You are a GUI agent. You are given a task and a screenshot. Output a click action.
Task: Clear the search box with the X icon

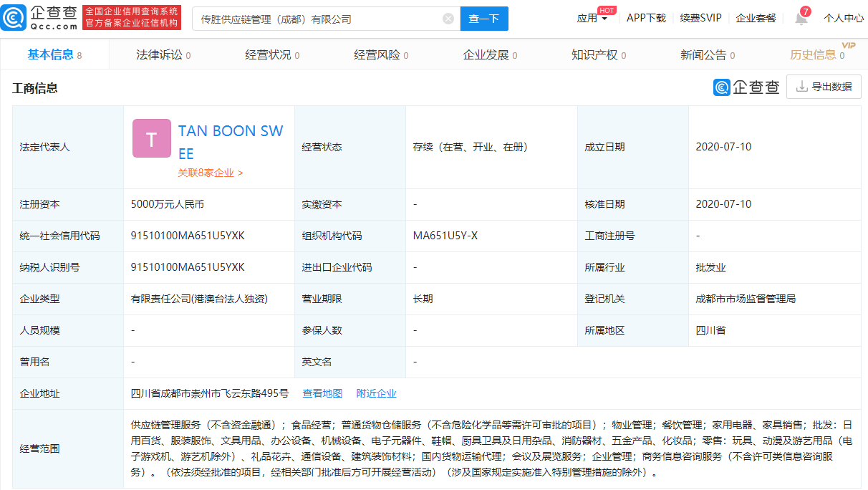448,19
